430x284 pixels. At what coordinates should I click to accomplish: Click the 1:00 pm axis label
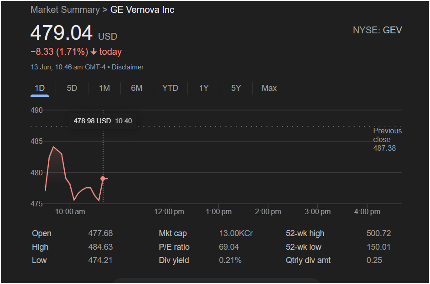(x=218, y=212)
